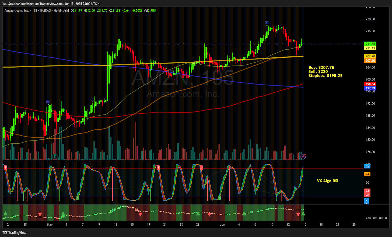Image resolution: width=392 pixels, height=237 pixels.
Task: Click the red 198.54 moving average label
Action: tap(370, 84)
